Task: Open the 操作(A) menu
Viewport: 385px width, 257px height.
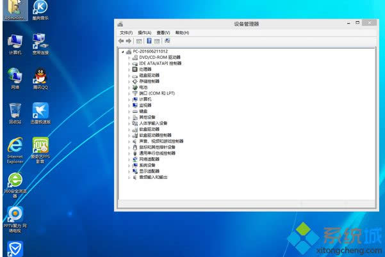Action: [144, 33]
